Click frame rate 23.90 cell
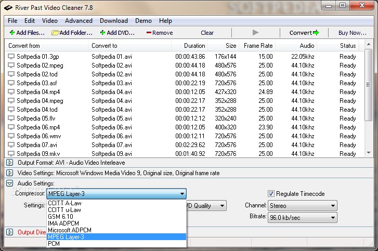 click(265, 127)
